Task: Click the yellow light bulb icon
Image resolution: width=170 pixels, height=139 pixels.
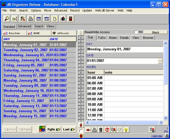Action: pyautogui.click(x=126, y=130)
